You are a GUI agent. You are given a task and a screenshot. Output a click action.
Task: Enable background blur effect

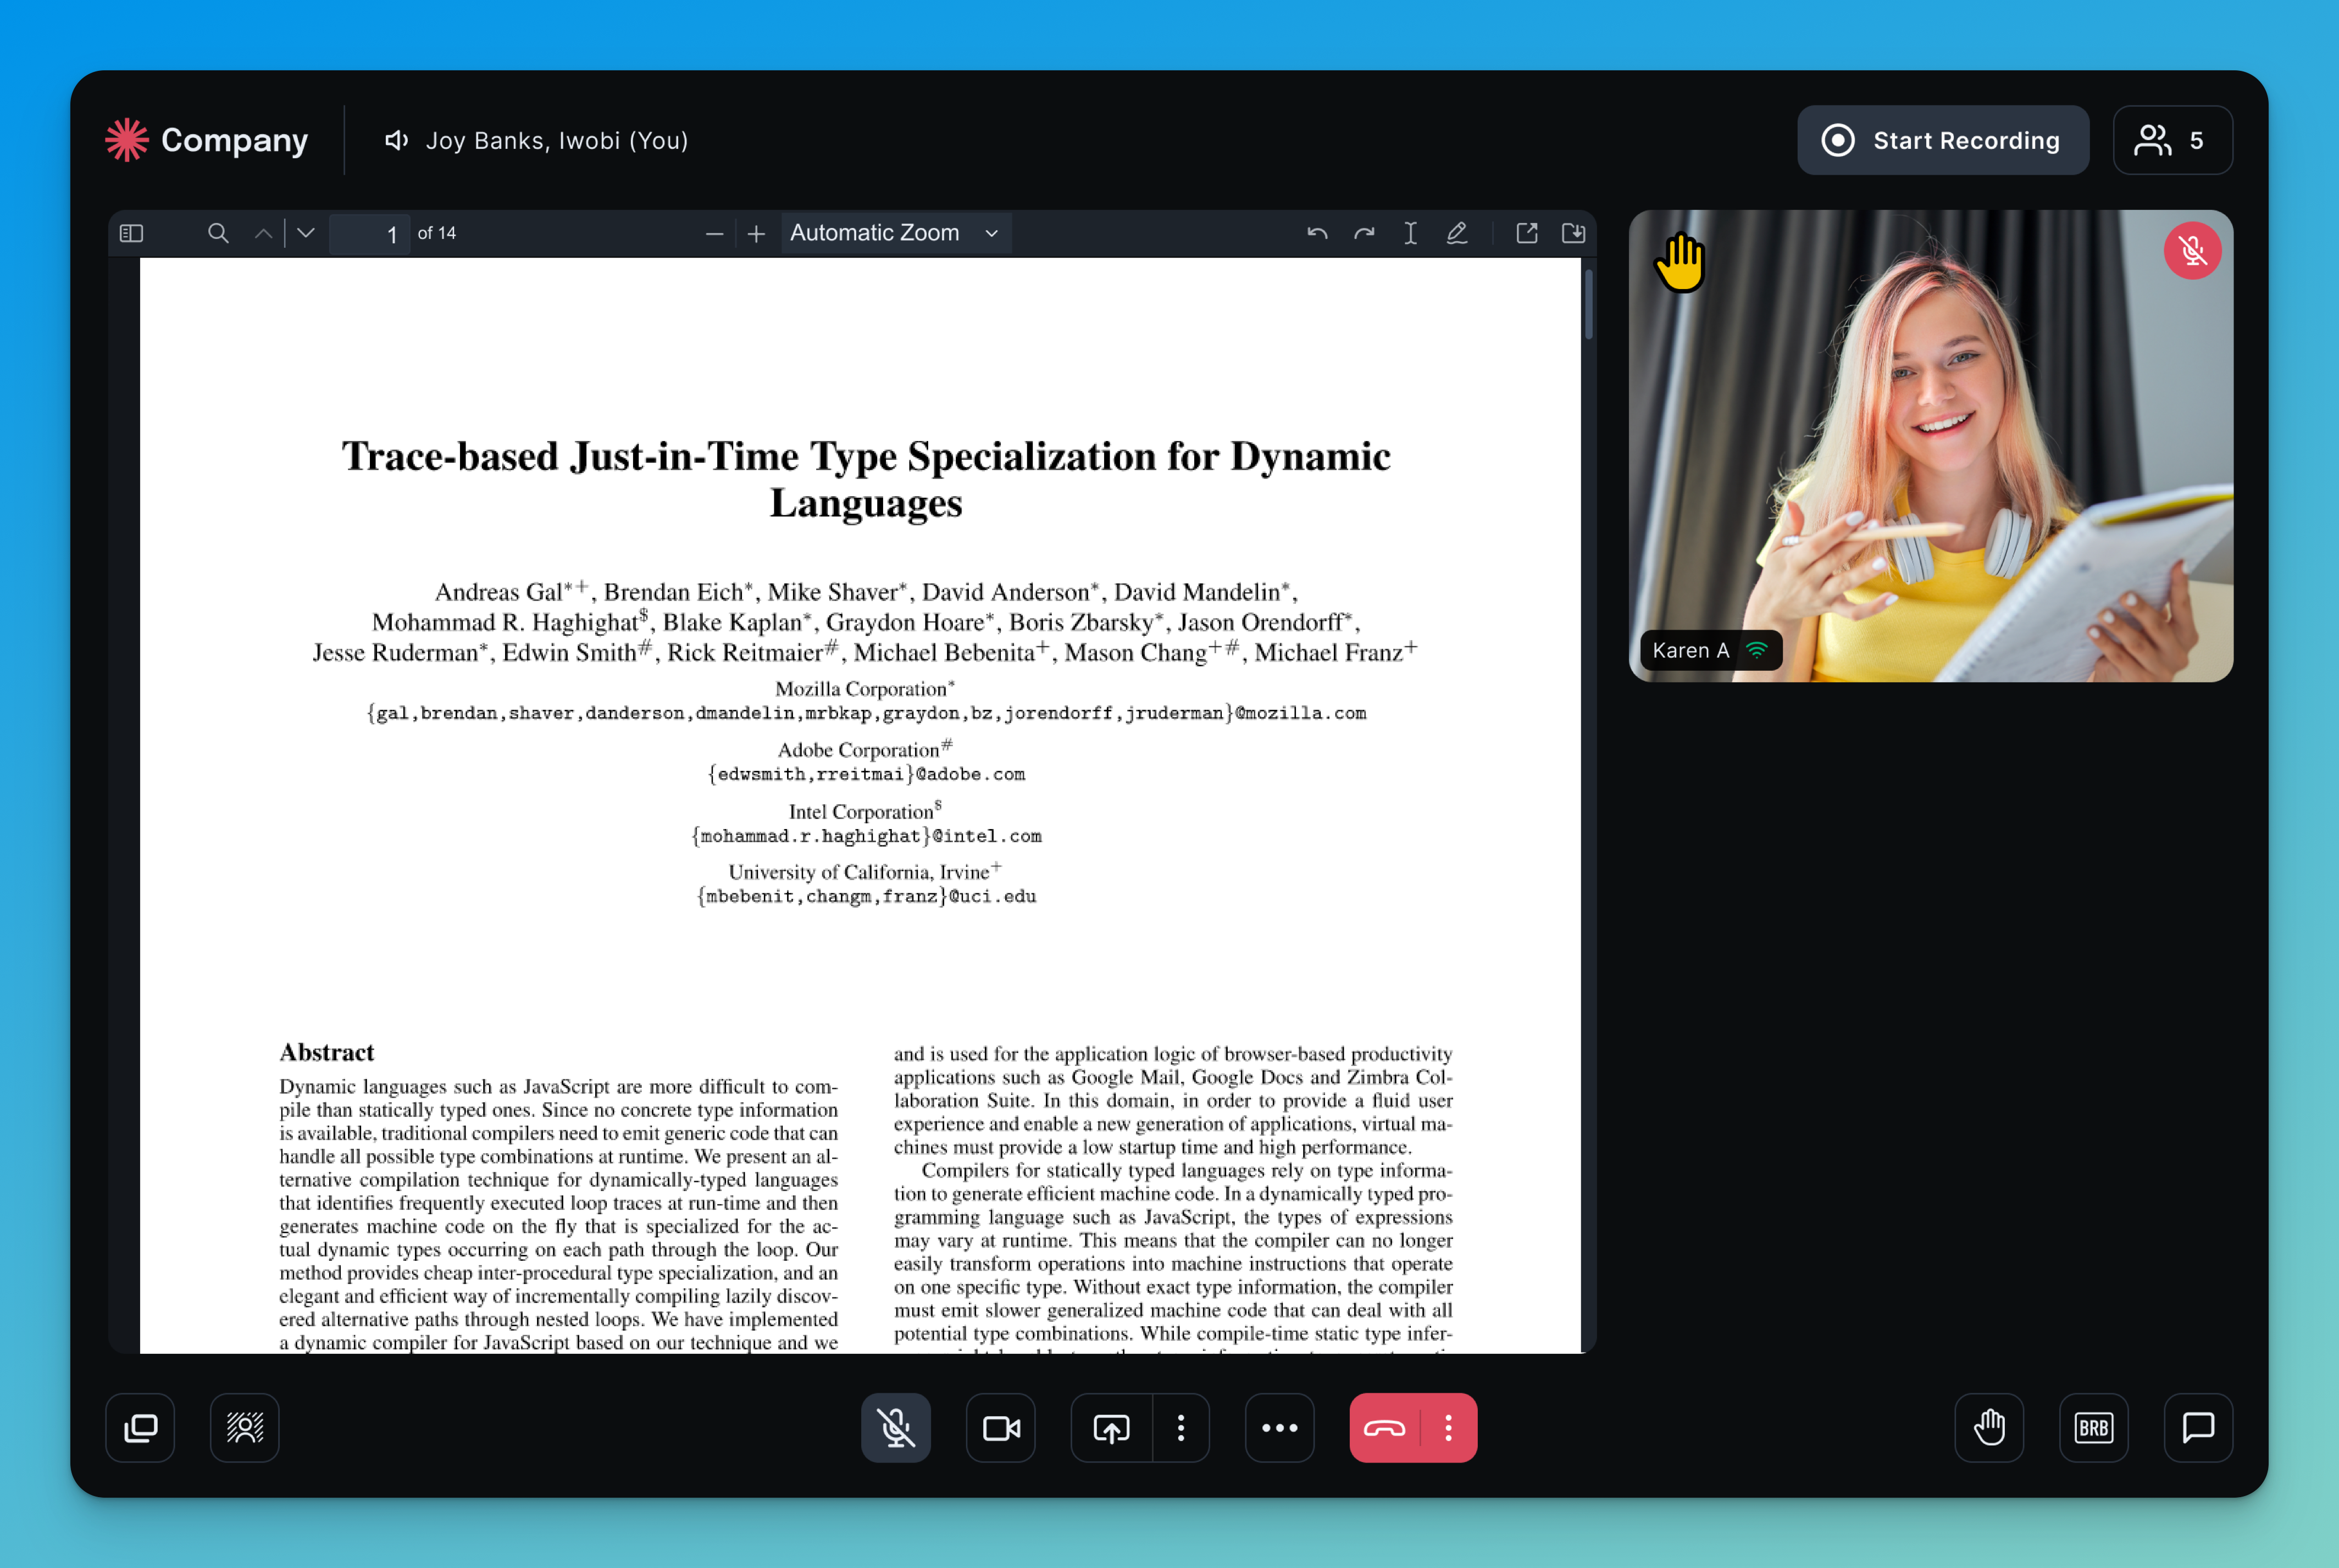(244, 1428)
